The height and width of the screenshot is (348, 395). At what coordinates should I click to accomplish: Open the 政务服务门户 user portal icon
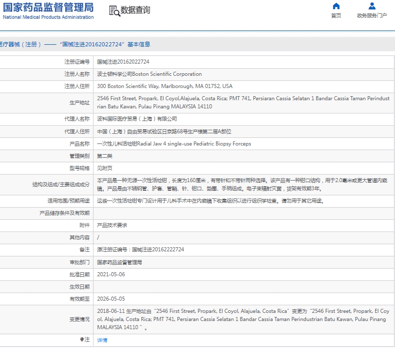point(372,6)
